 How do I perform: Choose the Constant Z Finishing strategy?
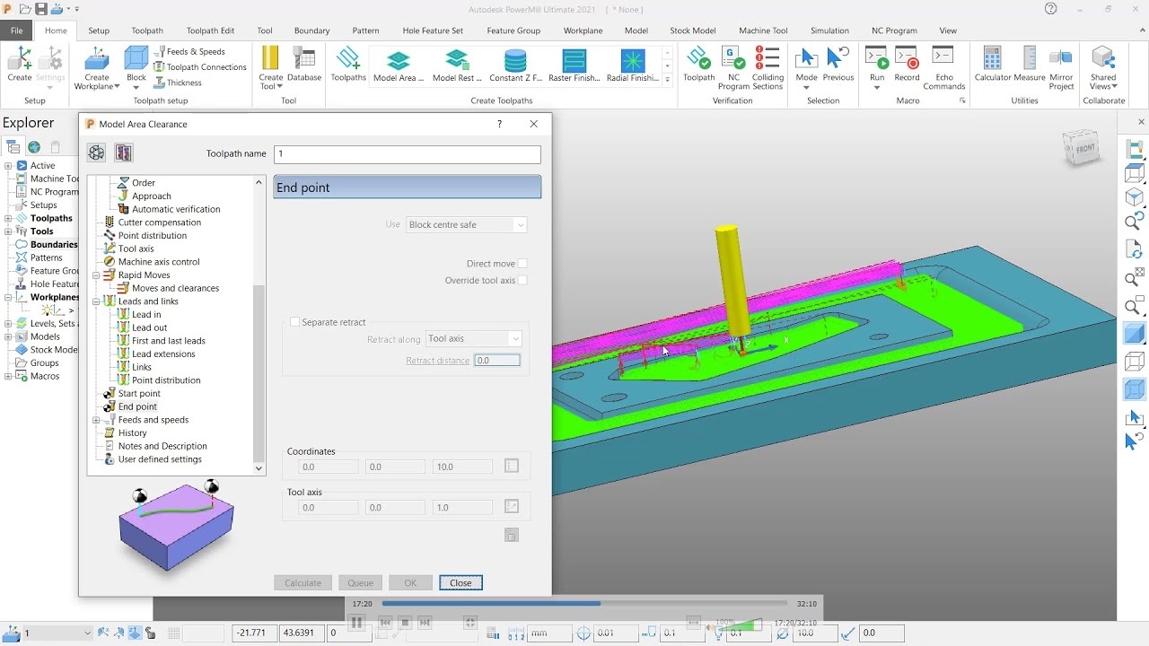point(515,65)
